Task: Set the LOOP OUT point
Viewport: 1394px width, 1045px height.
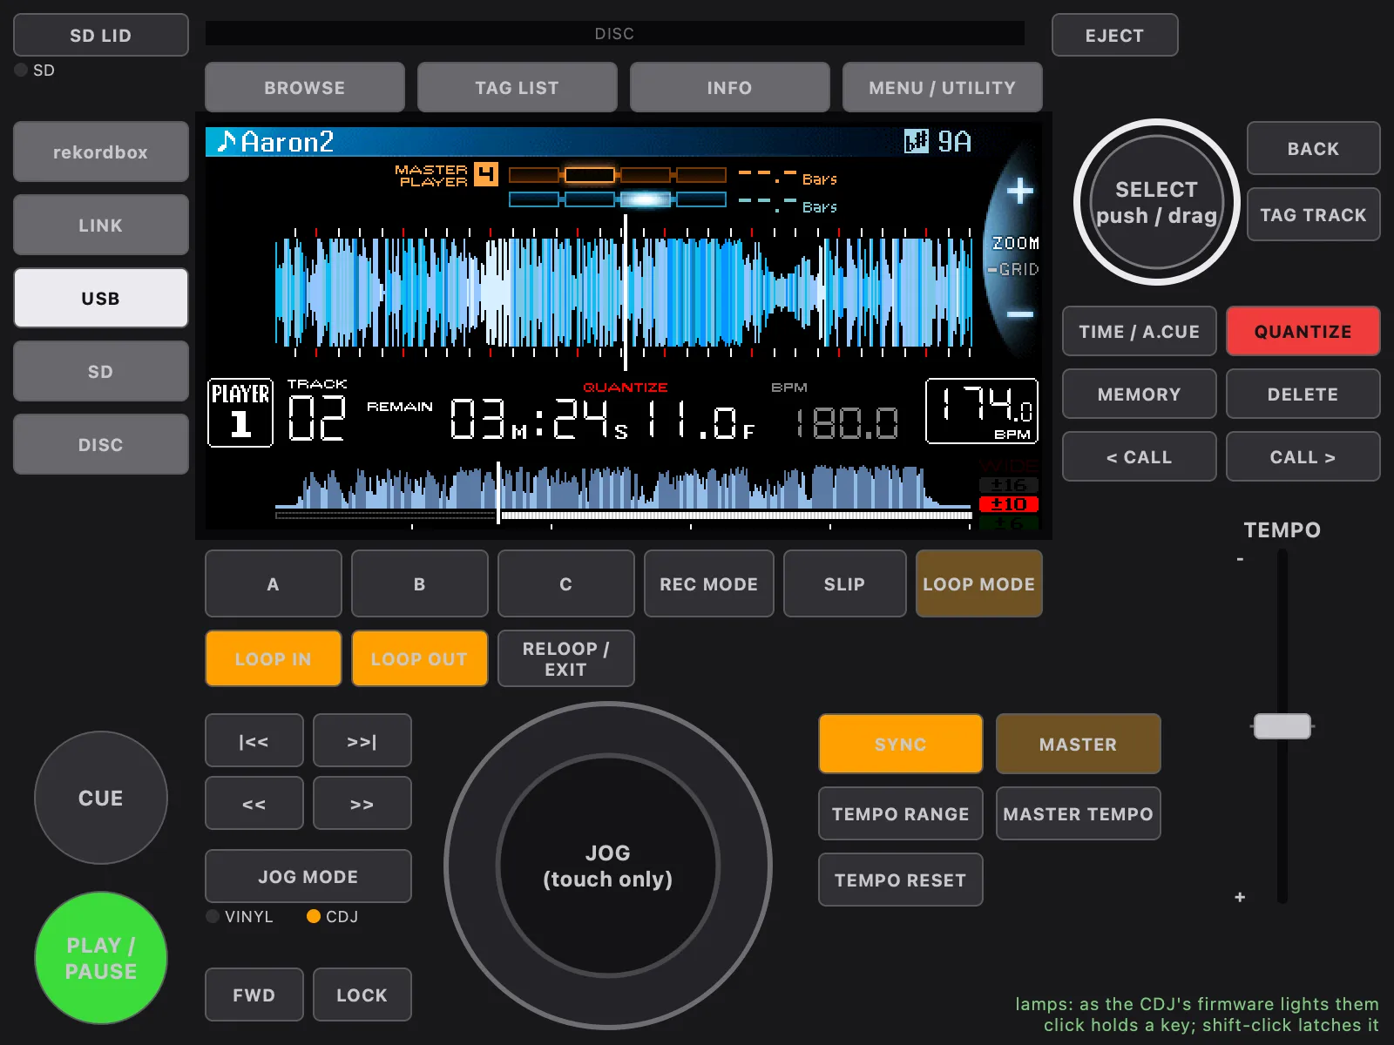Action: coord(420,658)
